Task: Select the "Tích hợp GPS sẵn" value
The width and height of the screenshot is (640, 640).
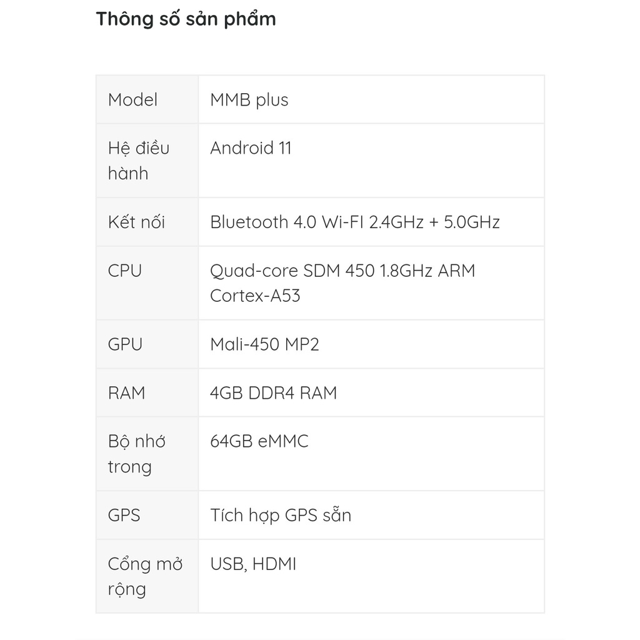Action: tap(281, 516)
